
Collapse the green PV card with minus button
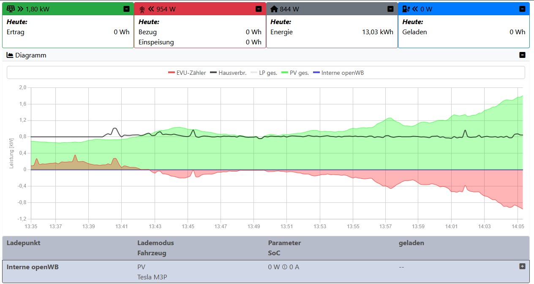coord(126,9)
